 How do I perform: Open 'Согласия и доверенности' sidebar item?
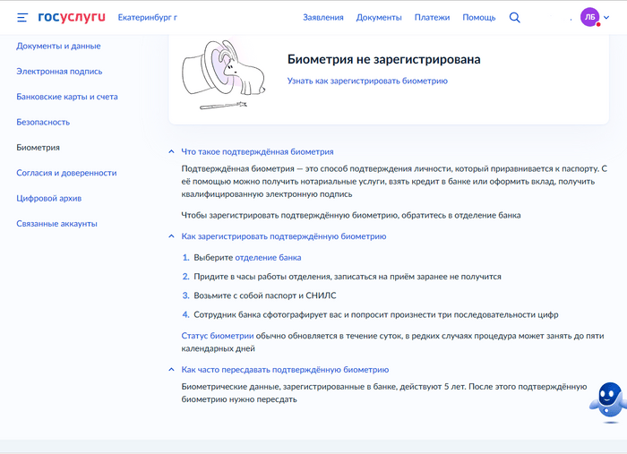point(66,173)
